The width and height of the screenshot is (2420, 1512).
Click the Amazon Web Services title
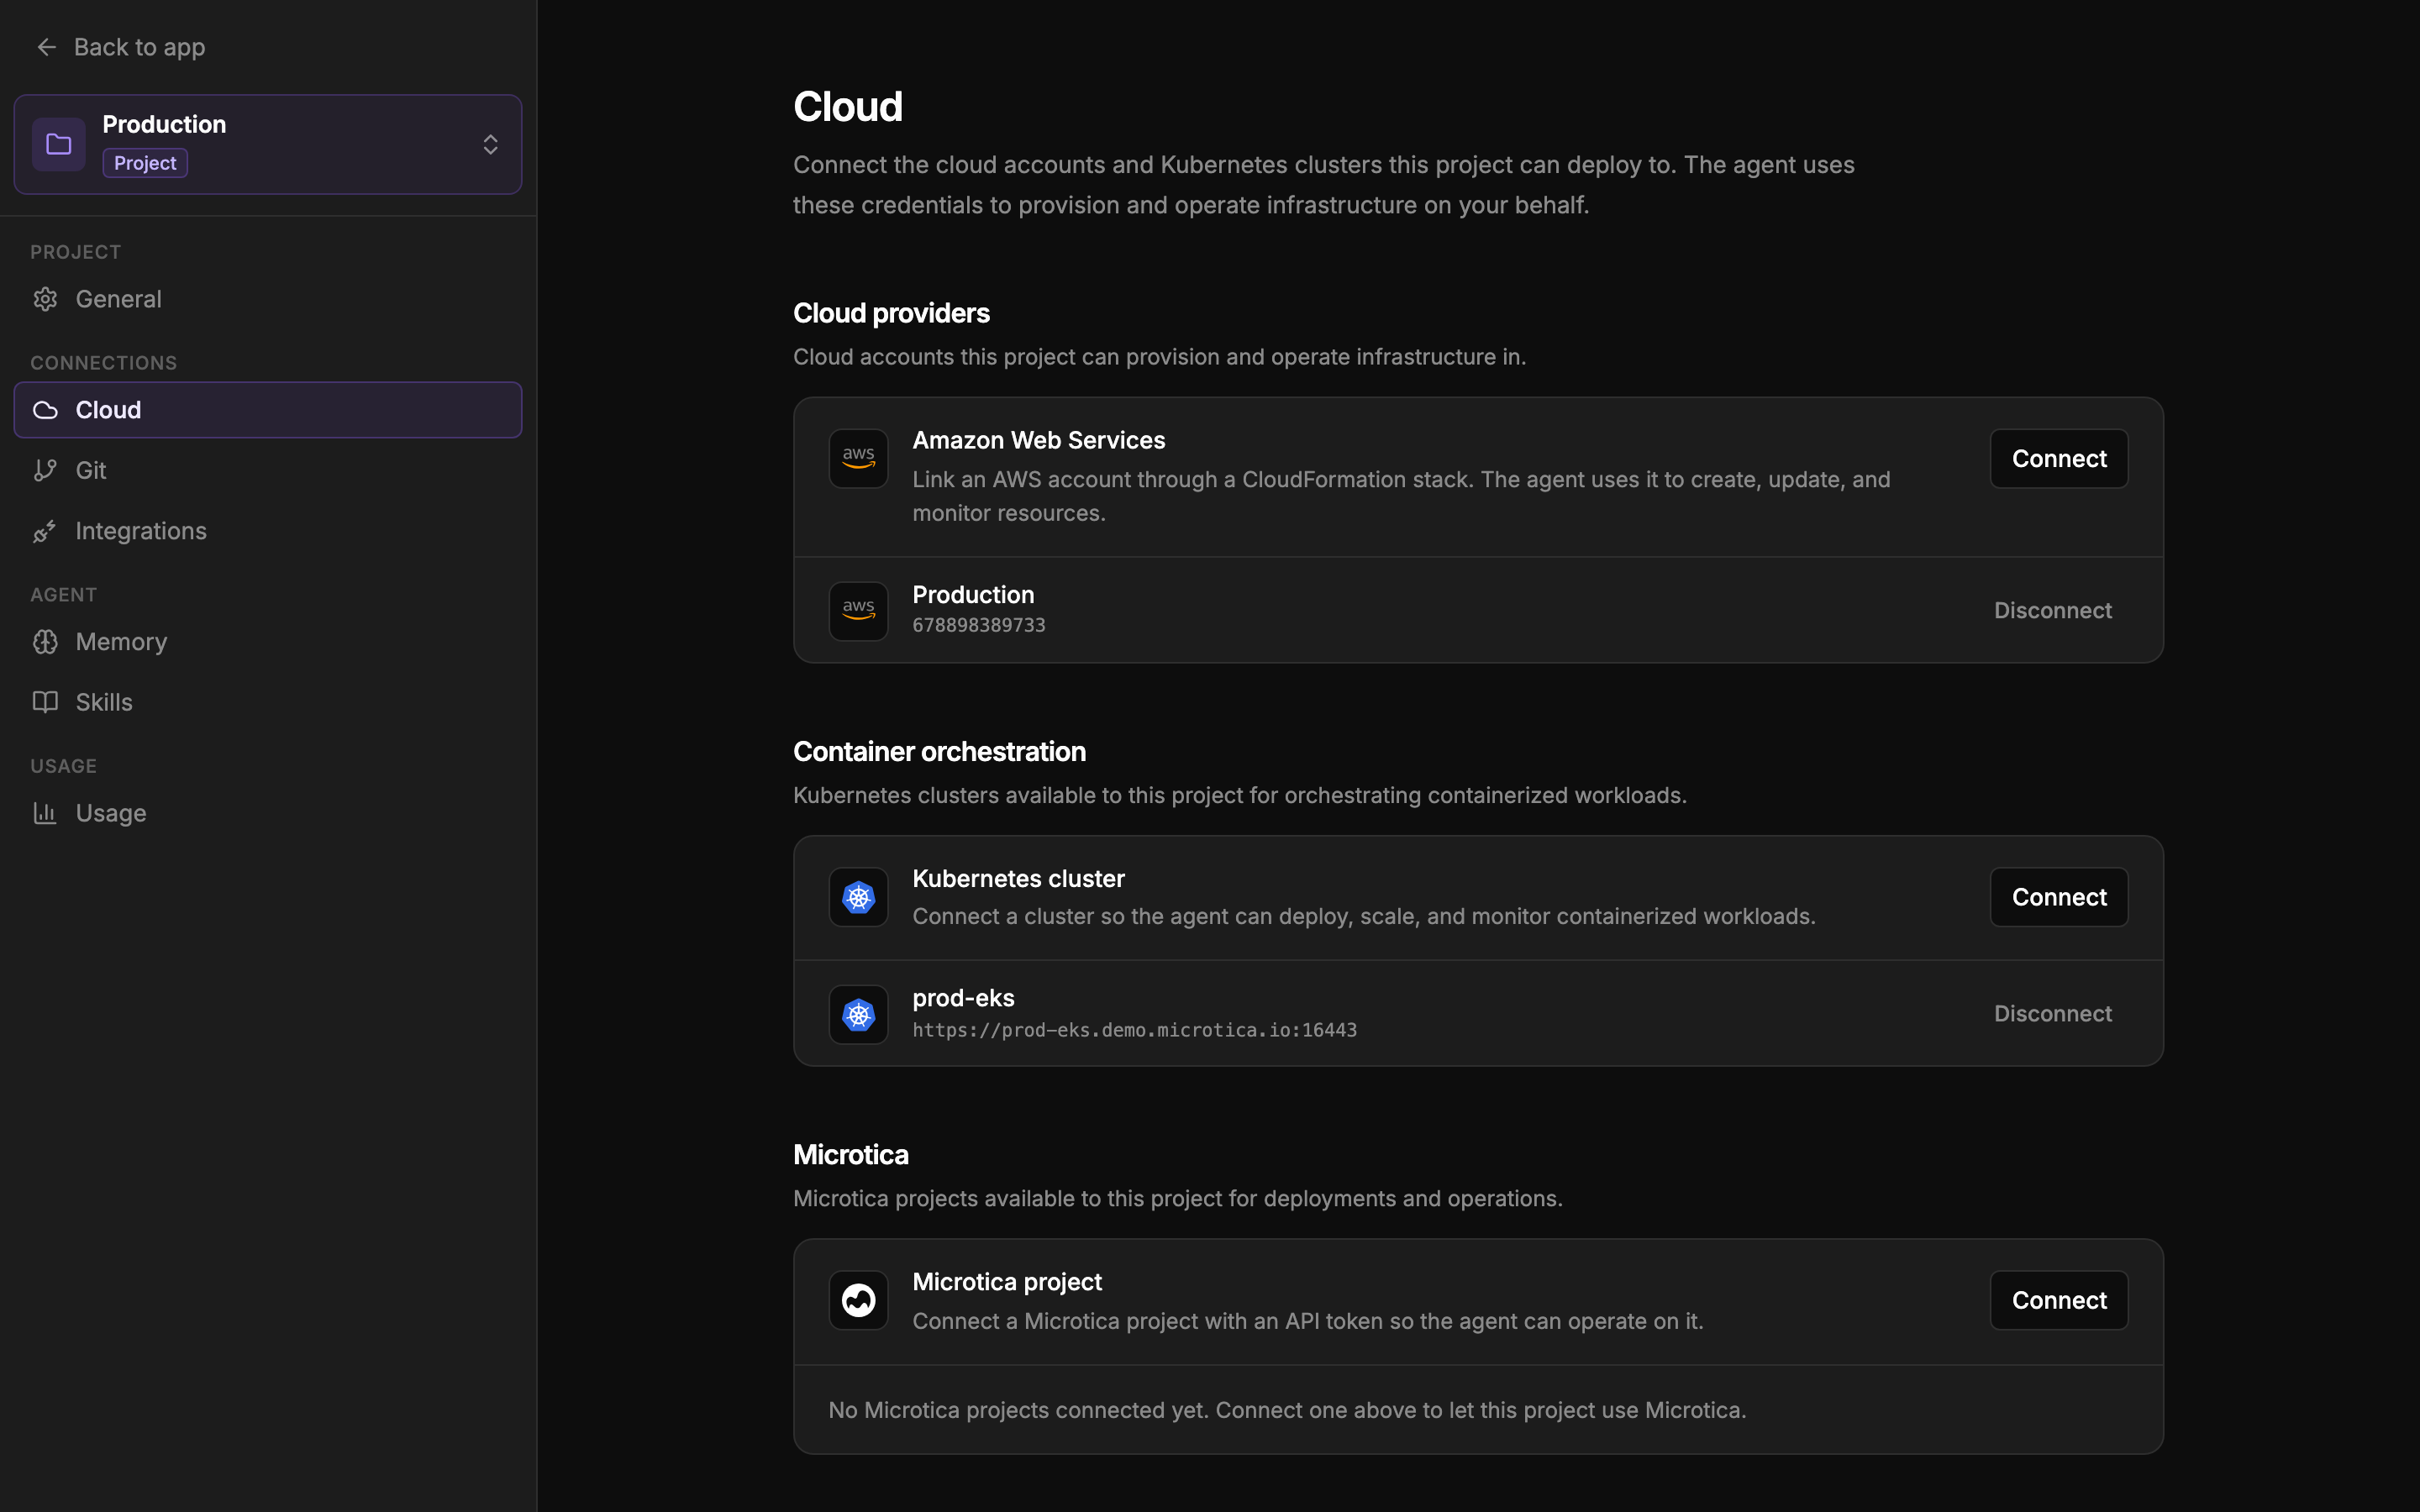[1038, 440]
